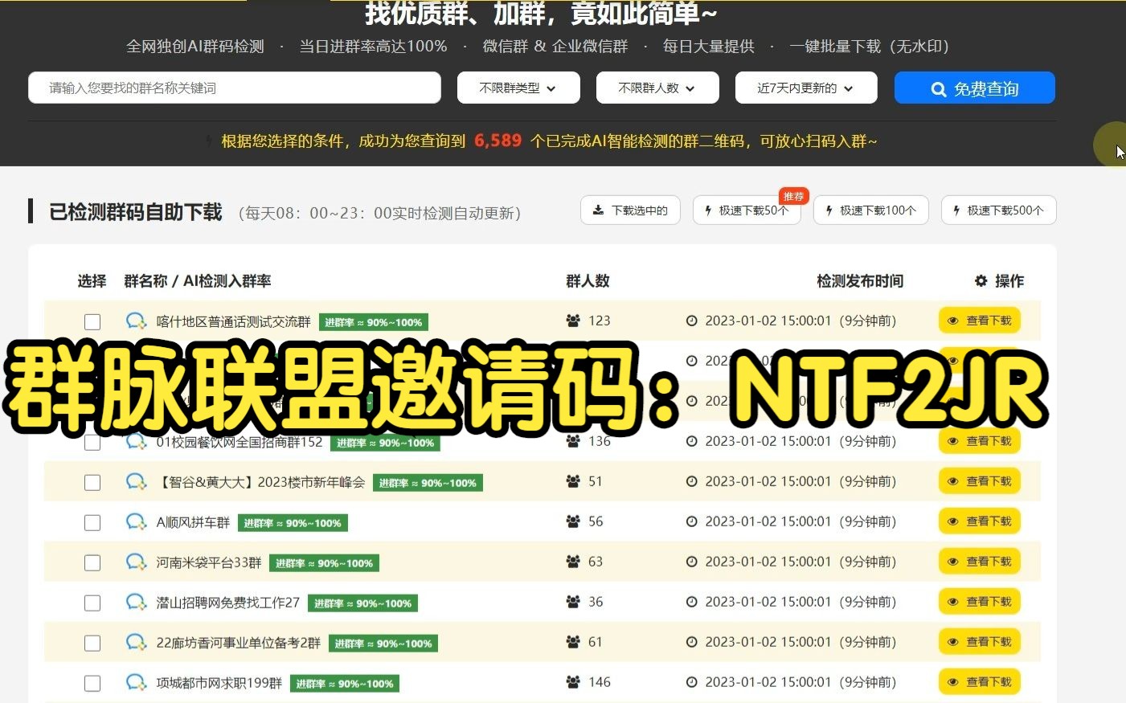This screenshot has height=703, width=1126.
Task: Click the gear icon beside 操作 header
Action: (x=981, y=280)
